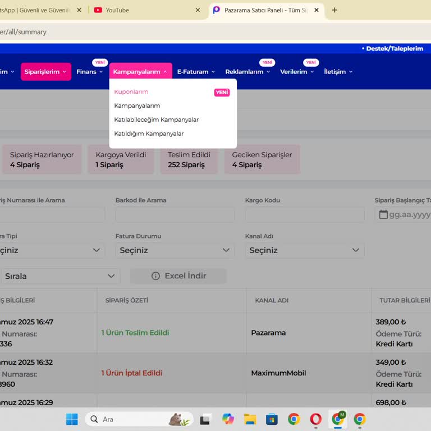Open the Destek/Taleplerim link
Image resolution: width=431 pixels, height=431 pixels.
click(394, 49)
